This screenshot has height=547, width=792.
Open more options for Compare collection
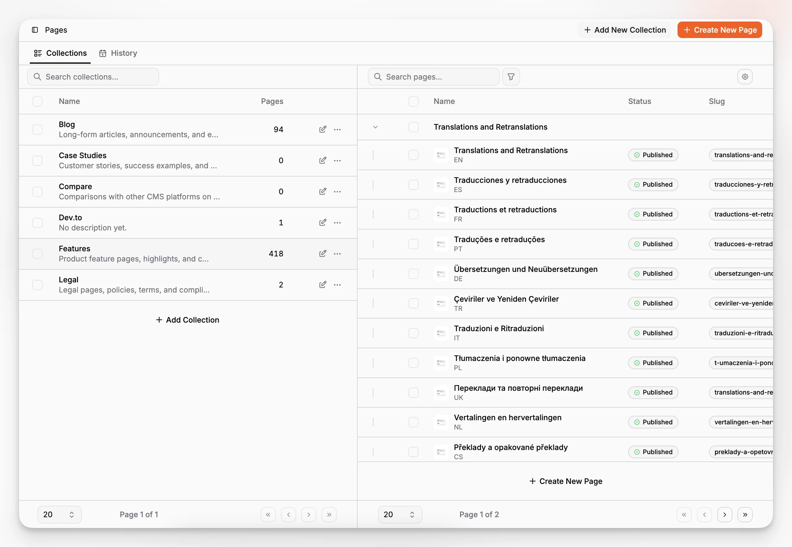click(337, 192)
